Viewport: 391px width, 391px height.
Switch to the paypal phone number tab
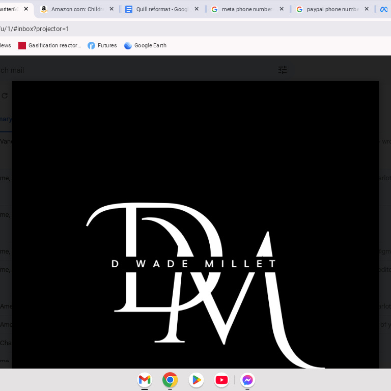[x=332, y=9]
